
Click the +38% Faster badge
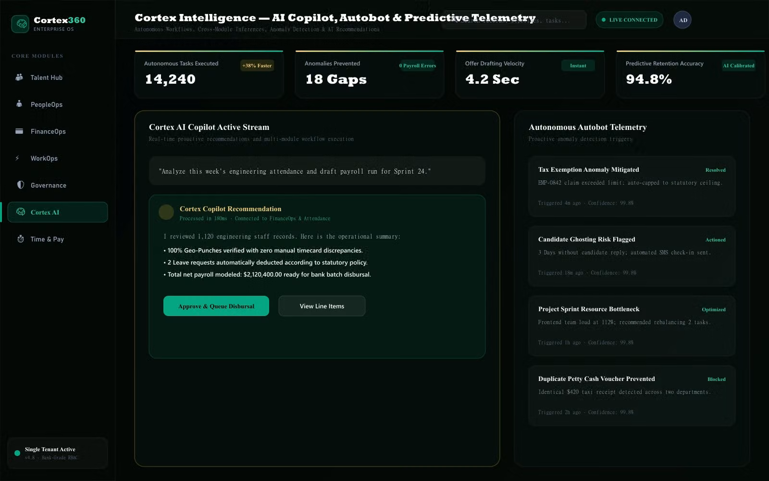[257, 65]
